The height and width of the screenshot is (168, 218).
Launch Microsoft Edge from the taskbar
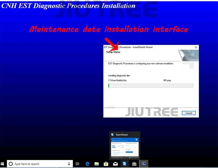coord(87,164)
